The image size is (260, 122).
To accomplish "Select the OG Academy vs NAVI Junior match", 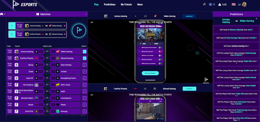I will (x=84, y=85).
